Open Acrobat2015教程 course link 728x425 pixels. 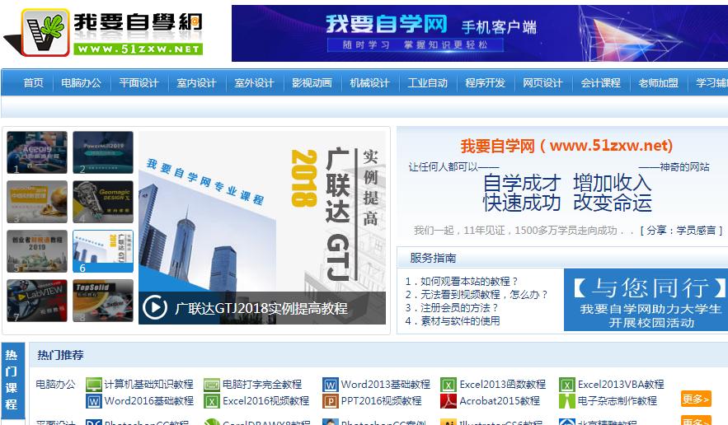coord(500,400)
